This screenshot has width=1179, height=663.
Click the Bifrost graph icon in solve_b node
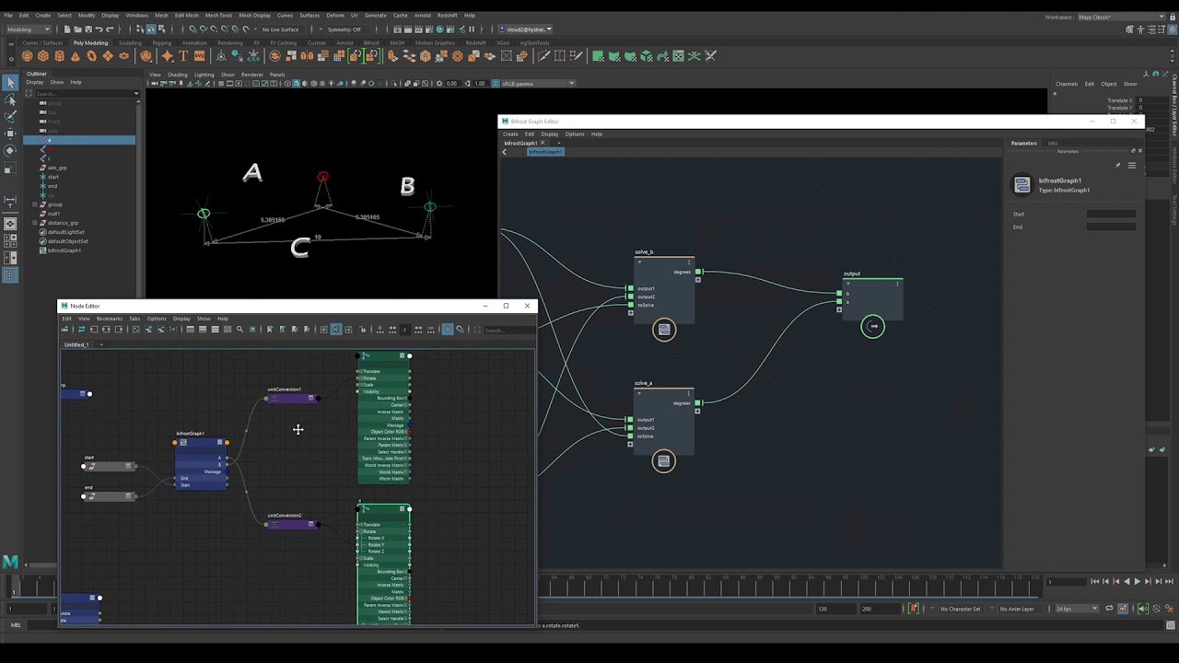(x=664, y=330)
